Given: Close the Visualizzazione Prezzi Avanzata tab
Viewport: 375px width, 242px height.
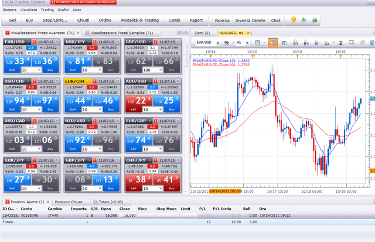Looking at the screenshot, I should pyautogui.click(x=78, y=33).
